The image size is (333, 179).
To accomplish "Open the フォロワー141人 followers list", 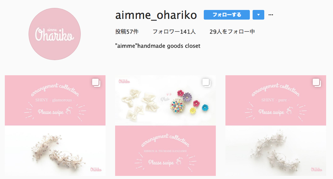I will click(x=174, y=32).
